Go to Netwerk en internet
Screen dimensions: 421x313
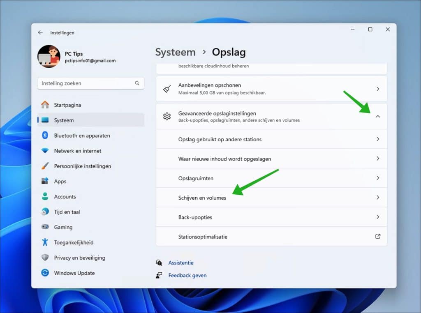pyautogui.click(x=91, y=151)
